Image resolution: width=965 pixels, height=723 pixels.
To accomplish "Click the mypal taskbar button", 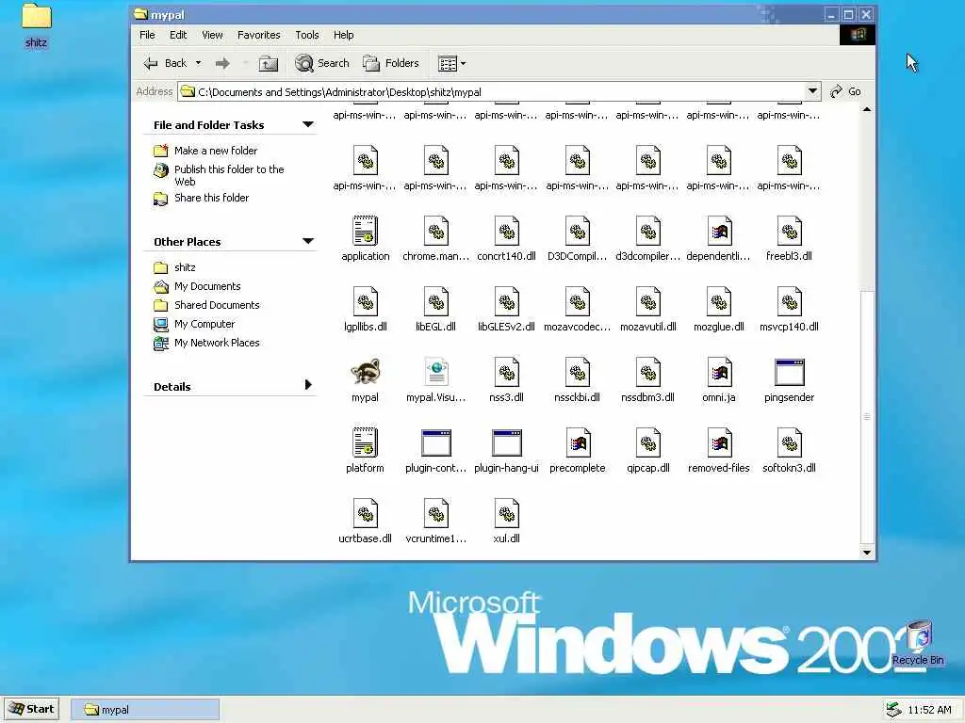I will 144,710.
